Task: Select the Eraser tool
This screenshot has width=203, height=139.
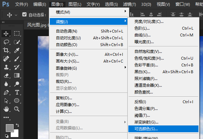Action: coord(6,75)
